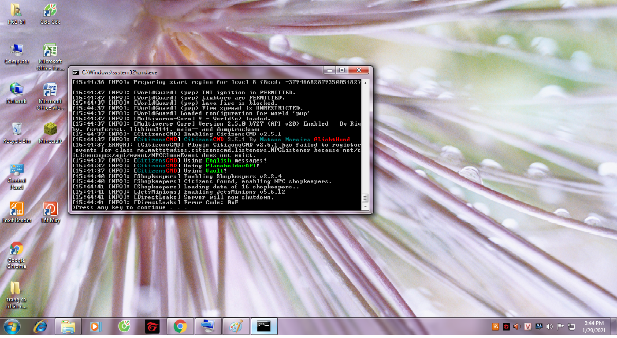Select the Google Chrome desktop shortcut
Screen dimensions: 617x338
coord(17,249)
